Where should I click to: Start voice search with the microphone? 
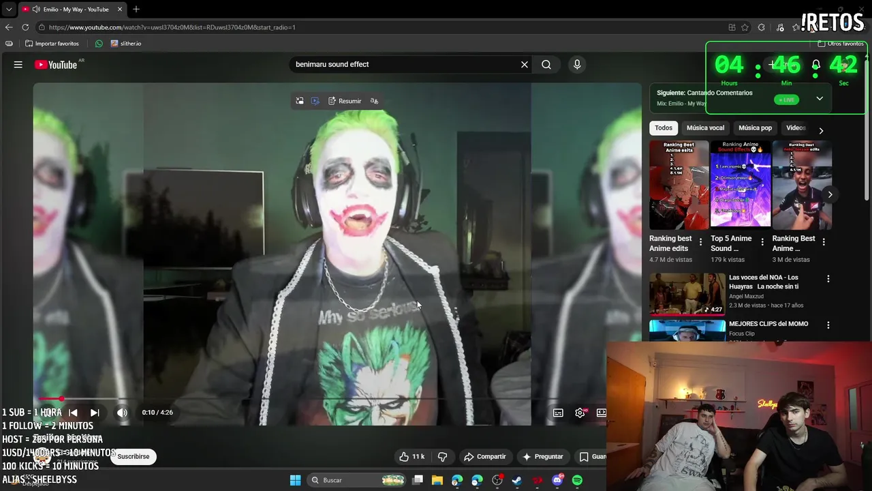pos(577,65)
